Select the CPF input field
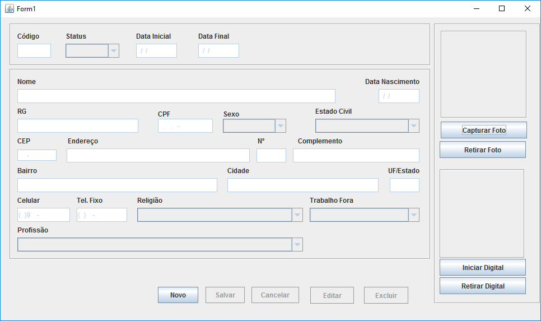The image size is (541, 321). 185,126
